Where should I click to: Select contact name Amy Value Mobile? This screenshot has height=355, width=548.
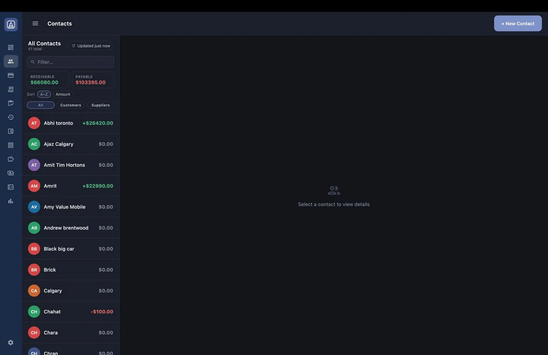click(x=65, y=207)
